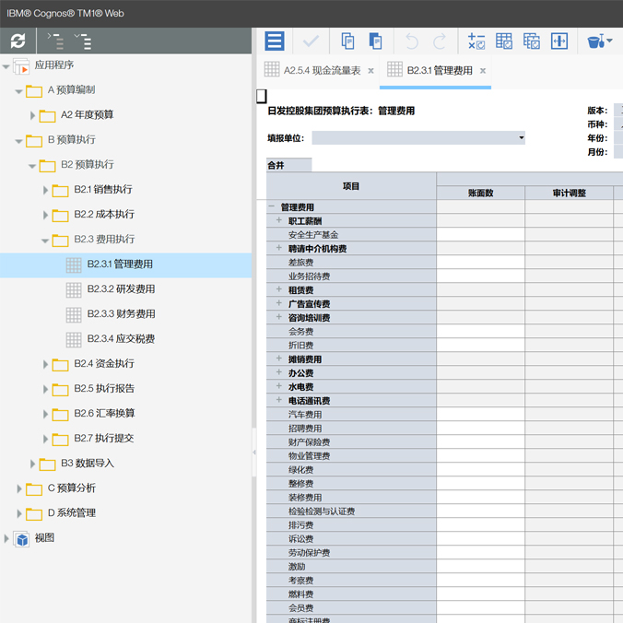Click the 安全生产基金 账面数 cell
623x623 pixels.
pos(480,234)
